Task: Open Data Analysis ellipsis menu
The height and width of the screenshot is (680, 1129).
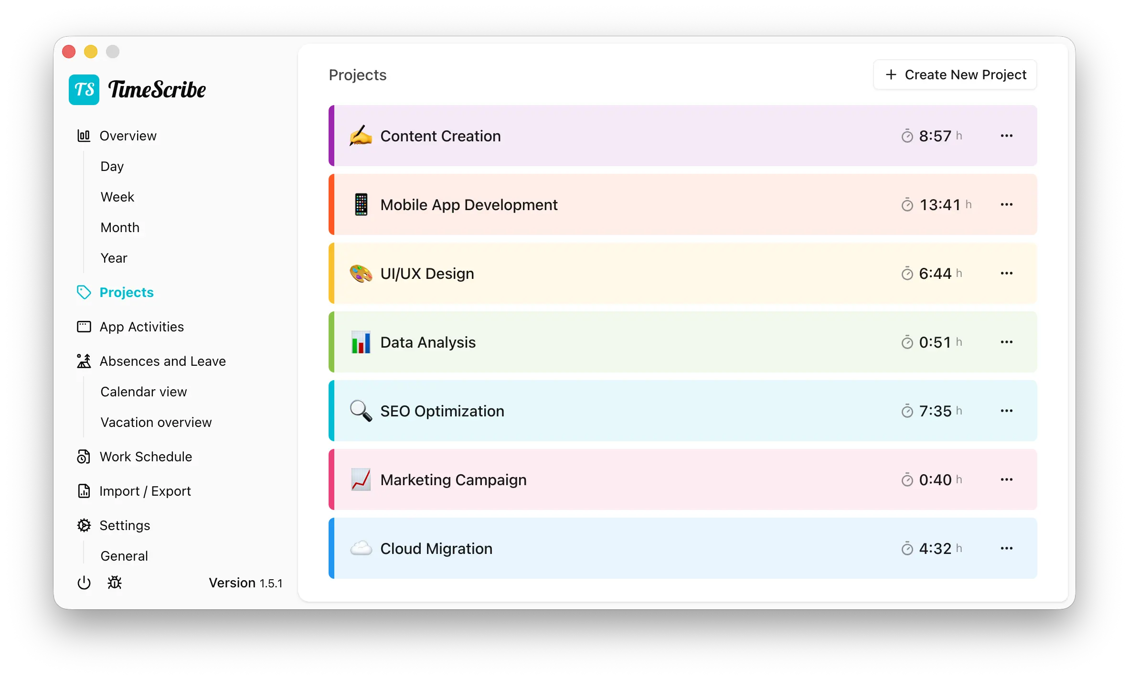Action: pos(1006,342)
